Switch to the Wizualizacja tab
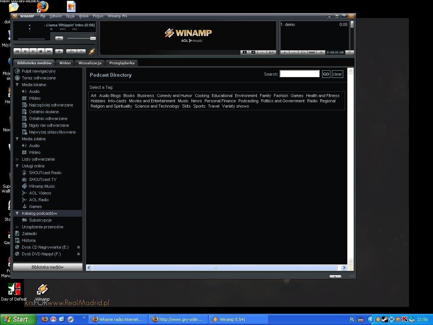433x325 pixels. pyautogui.click(x=90, y=63)
